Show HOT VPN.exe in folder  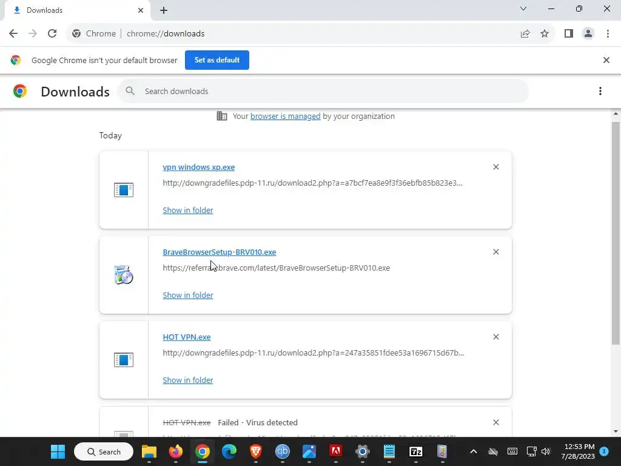point(188,380)
